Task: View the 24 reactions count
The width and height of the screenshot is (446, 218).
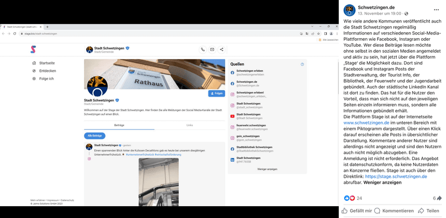Action: tap(359, 198)
